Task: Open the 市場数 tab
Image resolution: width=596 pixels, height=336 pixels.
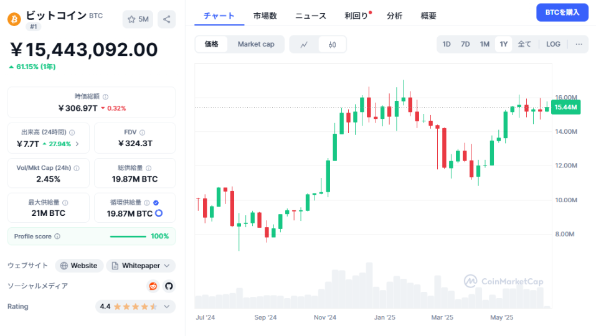Action: click(x=265, y=16)
